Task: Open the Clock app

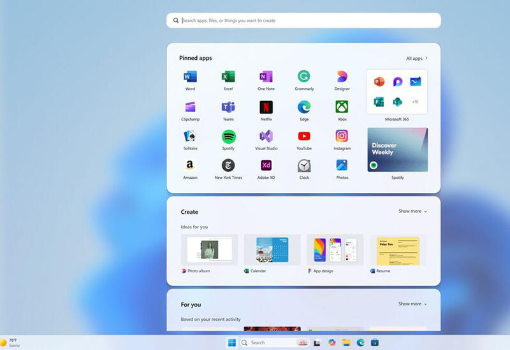Action: tap(304, 165)
